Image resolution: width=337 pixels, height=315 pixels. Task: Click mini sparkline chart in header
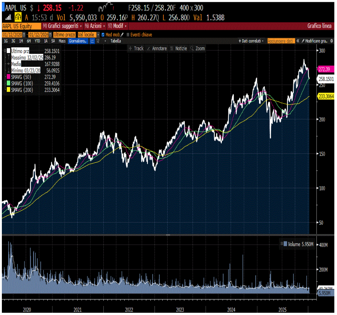[x=106, y=7]
